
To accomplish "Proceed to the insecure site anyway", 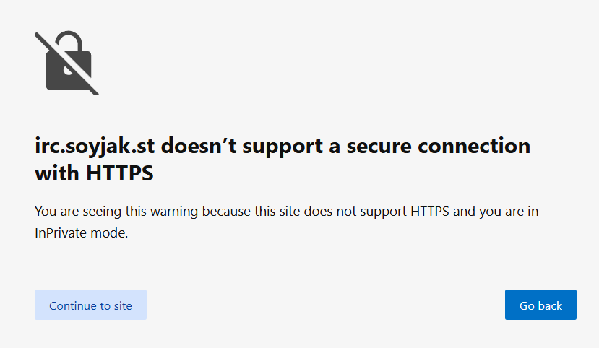I will point(90,305).
